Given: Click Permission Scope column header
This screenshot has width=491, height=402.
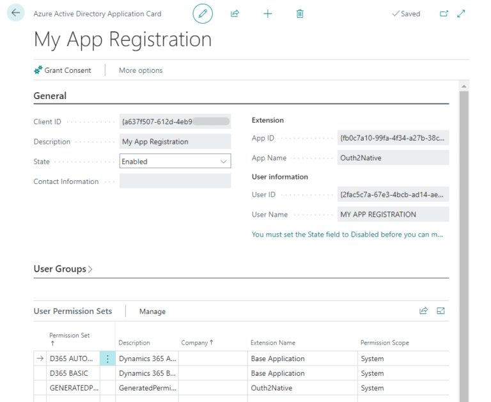Looking at the screenshot, I should click(x=384, y=343).
